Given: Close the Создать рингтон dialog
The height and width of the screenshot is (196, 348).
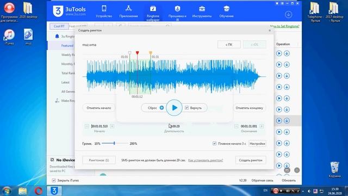Looking at the screenshot, I should click(x=270, y=30).
